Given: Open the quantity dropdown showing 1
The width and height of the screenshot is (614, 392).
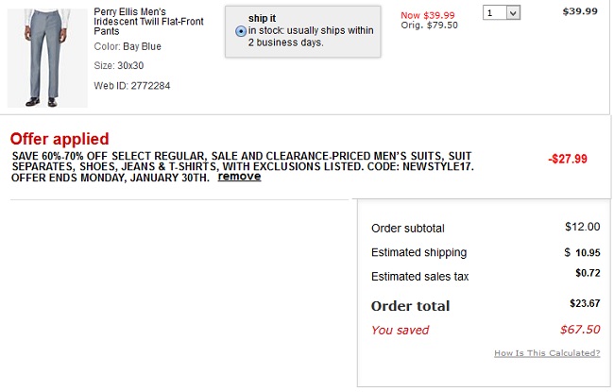Looking at the screenshot, I should (x=502, y=13).
